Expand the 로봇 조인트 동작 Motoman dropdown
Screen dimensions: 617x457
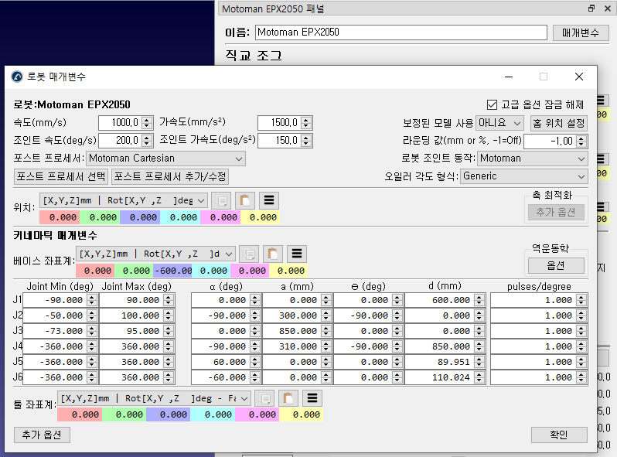click(533, 159)
